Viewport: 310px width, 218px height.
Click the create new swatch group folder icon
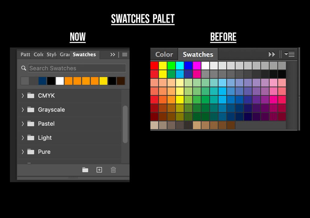85,170
